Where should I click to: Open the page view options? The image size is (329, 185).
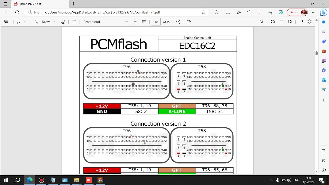click(x=189, y=22)
